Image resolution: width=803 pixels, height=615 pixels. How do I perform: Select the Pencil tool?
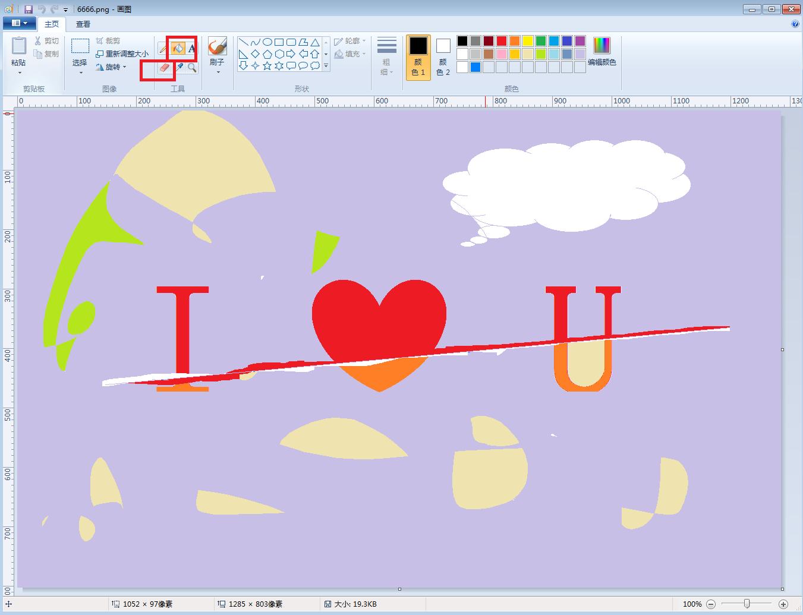[163, 49]
